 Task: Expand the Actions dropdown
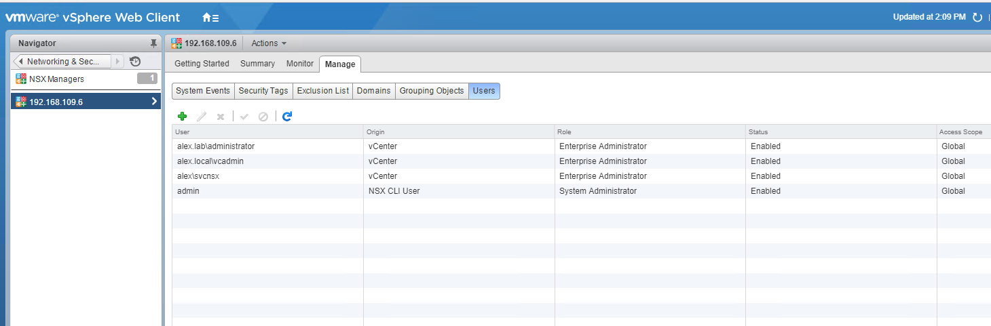(269, 43)
